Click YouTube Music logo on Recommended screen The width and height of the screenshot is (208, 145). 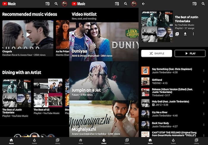9,4
